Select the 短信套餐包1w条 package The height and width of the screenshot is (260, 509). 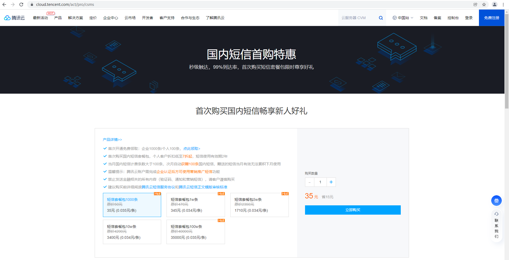196,205
